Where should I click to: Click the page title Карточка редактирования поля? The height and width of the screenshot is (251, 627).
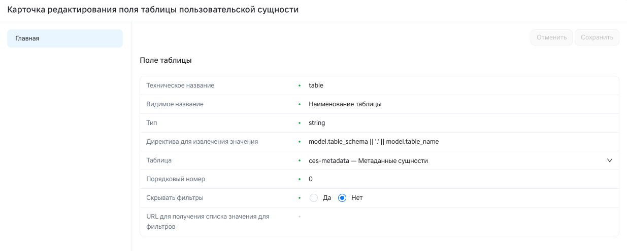153,10
